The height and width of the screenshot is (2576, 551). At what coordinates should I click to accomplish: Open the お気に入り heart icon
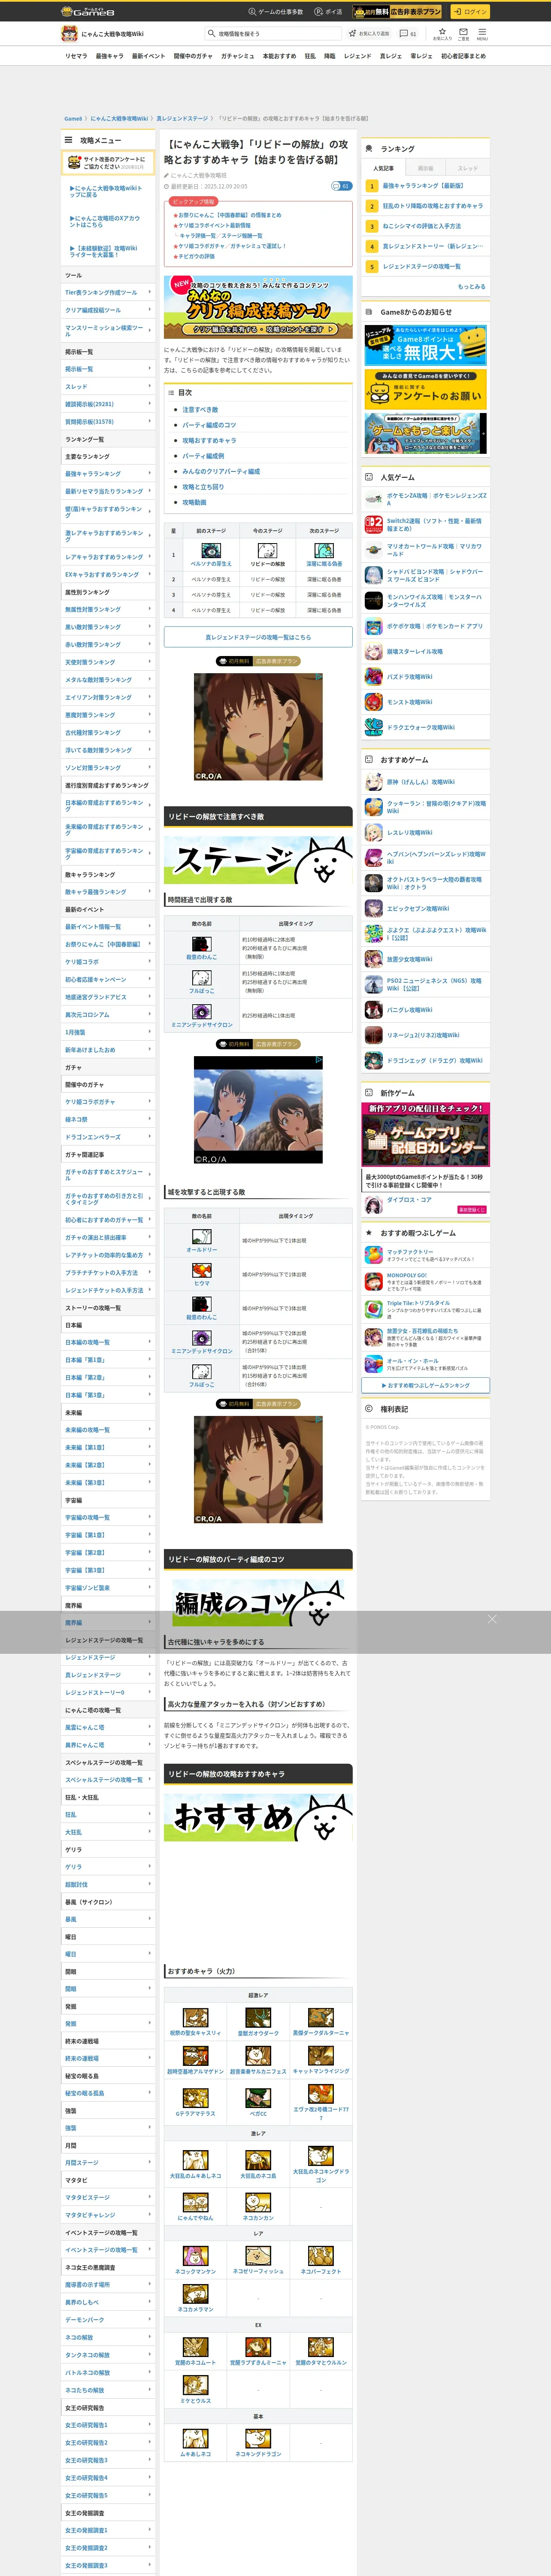point(441,34)
